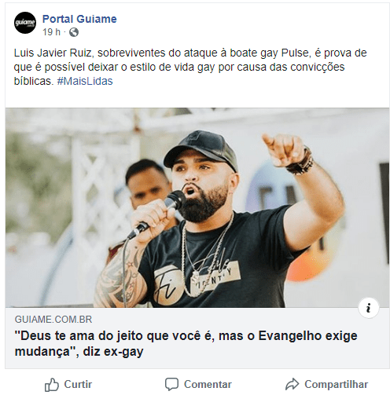This screenshot has height=395, width=390.
Task: Open the Guiame round profile avatar
Action: point(25,23)
